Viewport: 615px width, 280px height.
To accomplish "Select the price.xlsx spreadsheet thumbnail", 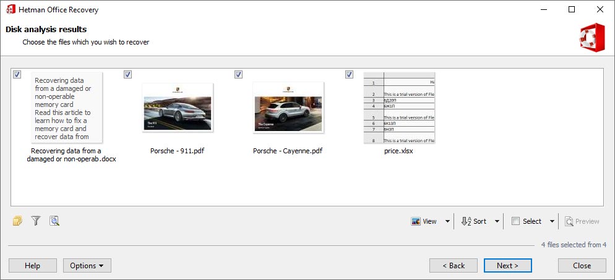I will pyautogui.click(x=399, y=108).
